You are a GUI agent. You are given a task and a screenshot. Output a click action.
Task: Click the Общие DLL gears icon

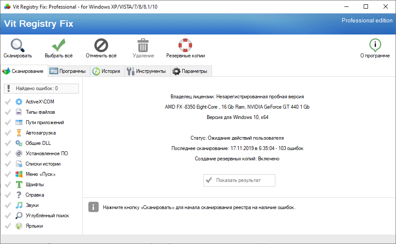tap(19, 143)
